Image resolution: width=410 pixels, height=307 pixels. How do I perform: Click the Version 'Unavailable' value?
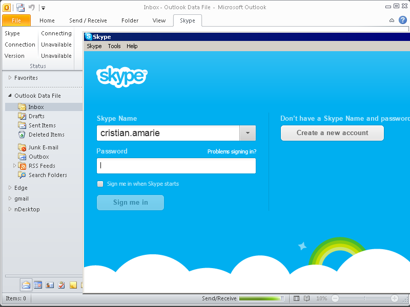coord(56,56)
